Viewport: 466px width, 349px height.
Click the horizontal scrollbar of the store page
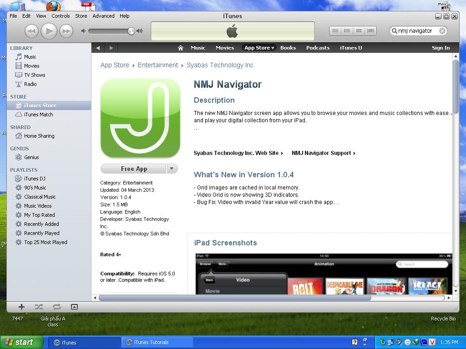tap(235, 298)
